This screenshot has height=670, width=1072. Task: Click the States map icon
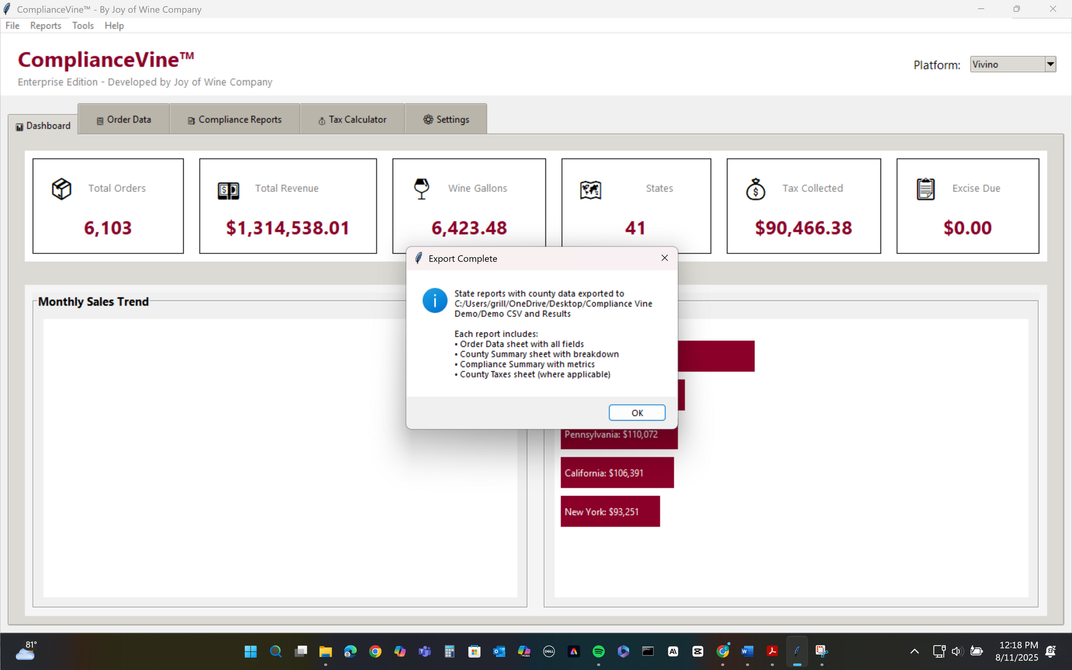[591, 190]
